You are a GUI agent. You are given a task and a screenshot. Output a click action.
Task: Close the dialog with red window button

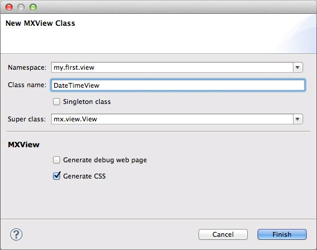coord(9,7)
